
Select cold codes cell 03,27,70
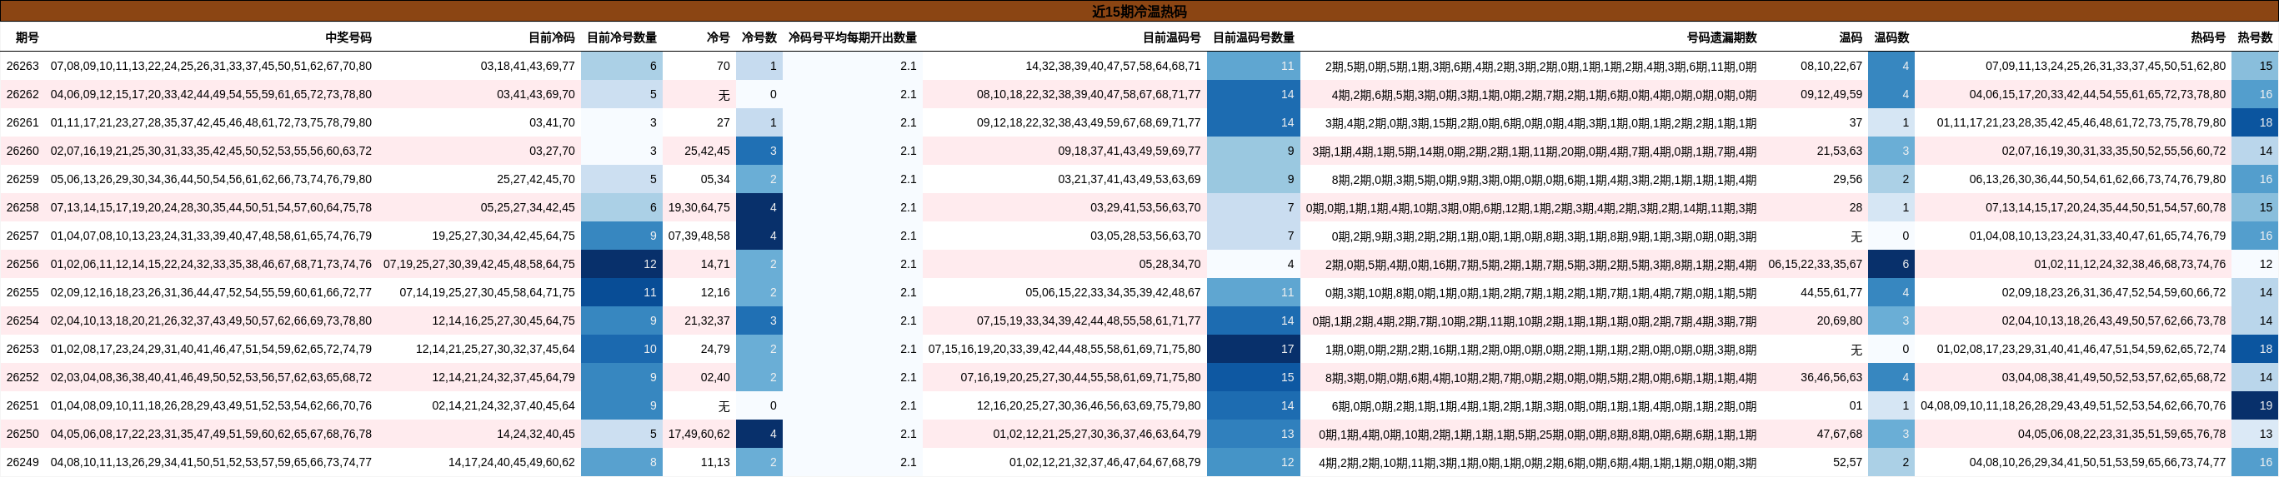(552, 150)
